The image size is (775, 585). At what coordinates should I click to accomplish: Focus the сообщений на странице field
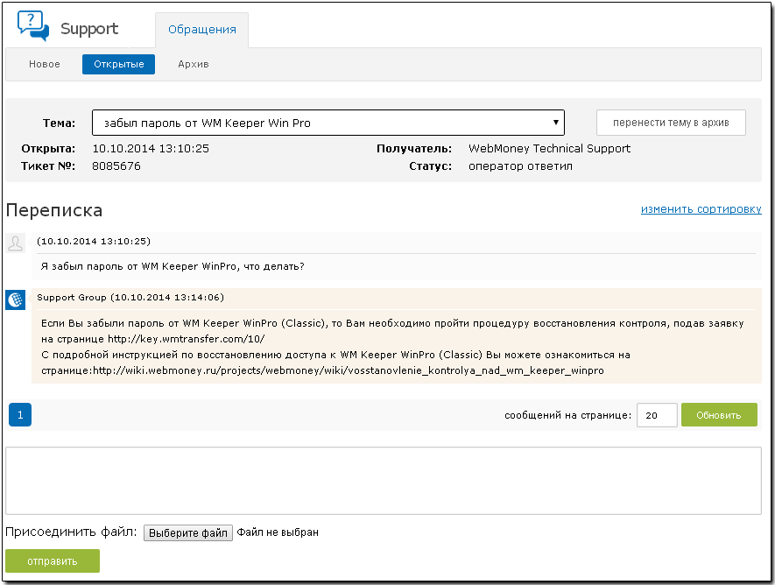click(657, 415)
